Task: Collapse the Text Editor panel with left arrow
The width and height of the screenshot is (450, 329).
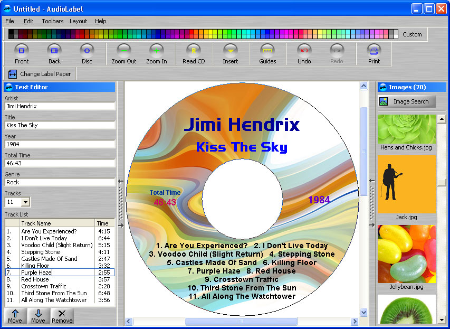Action: pos(121,181)
